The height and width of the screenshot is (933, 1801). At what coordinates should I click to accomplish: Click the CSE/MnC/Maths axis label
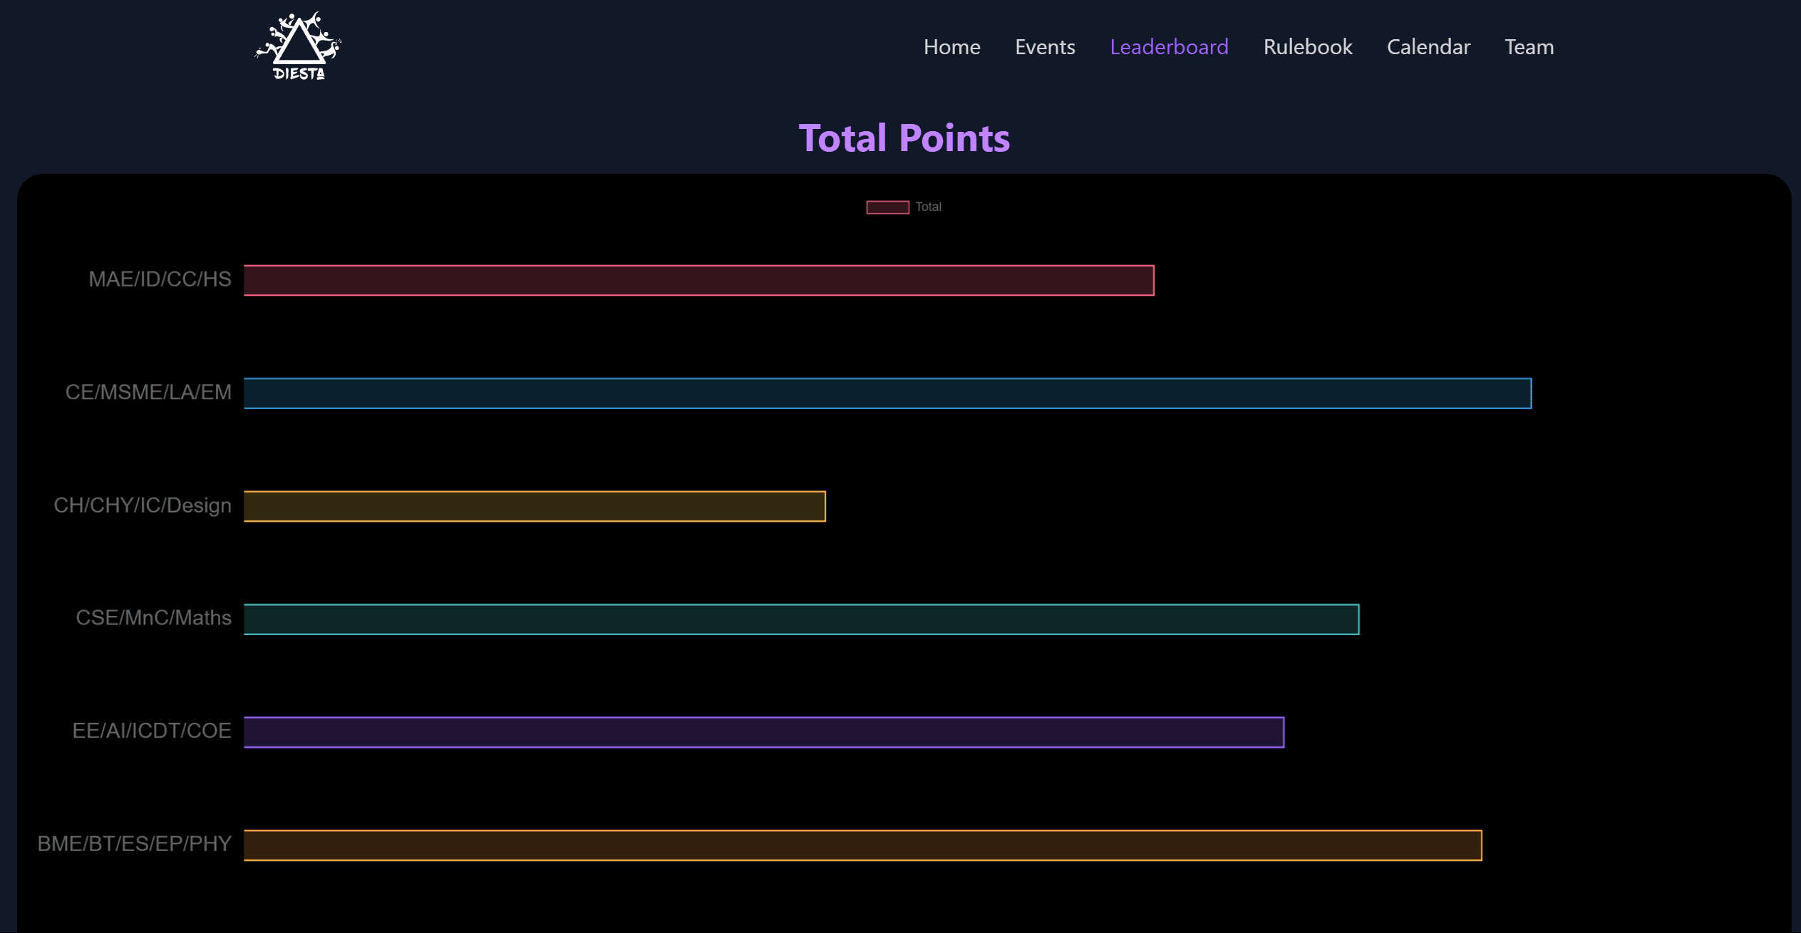point(153,618)
